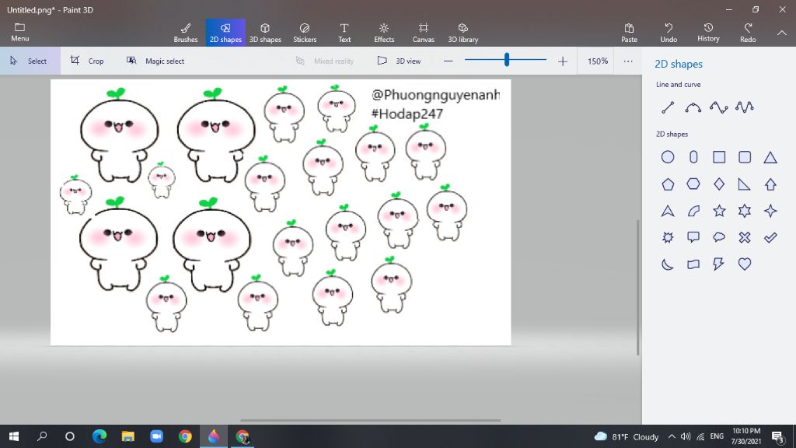Open File Explorer from taskbar
The height and width of the screenshot is (448, 796).
[x=128, y=436]
